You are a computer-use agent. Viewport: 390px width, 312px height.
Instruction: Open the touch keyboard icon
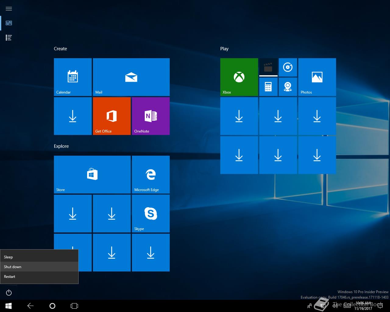pyautogui.click(x=347, y=306)
